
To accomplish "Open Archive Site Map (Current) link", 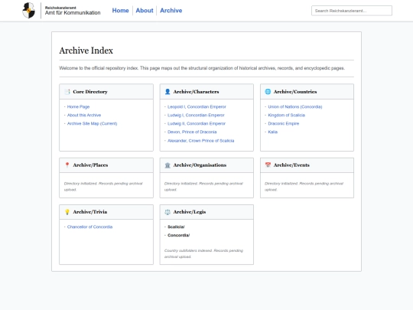I will (92, 124).
